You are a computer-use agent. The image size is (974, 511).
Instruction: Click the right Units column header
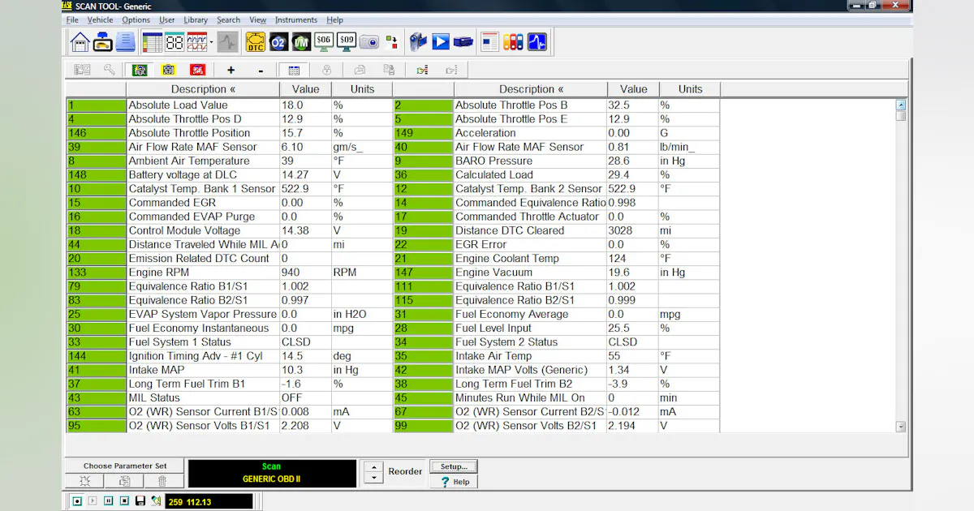click(690, 89)
